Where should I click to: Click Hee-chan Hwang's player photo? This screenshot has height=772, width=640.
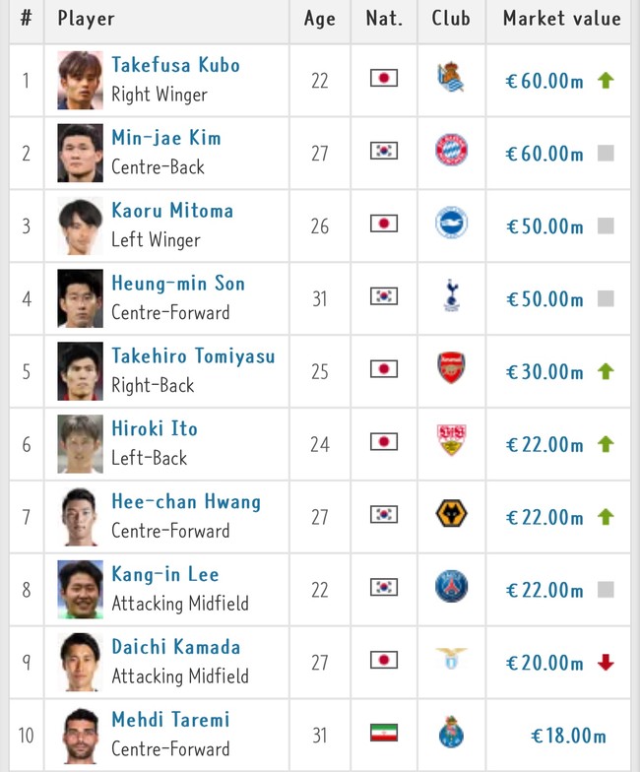coord(80,517)
